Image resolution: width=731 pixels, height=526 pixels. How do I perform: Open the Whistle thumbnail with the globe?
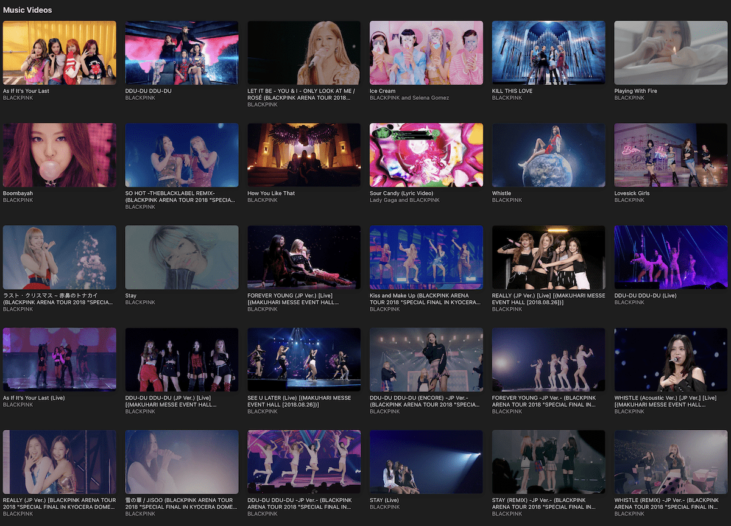(x=548, y=155)
